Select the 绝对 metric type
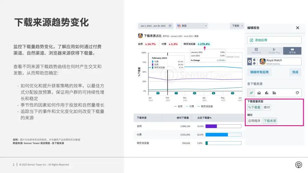The height and width of the screenshot is (173, 308). click(267, 107)
